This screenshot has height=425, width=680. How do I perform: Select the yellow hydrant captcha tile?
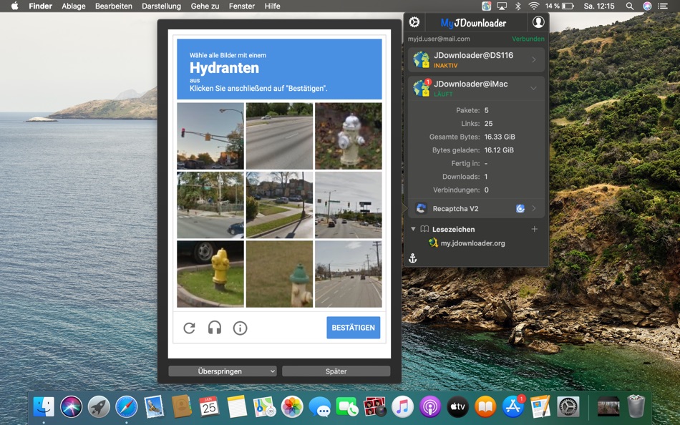(x=210, y=274)
